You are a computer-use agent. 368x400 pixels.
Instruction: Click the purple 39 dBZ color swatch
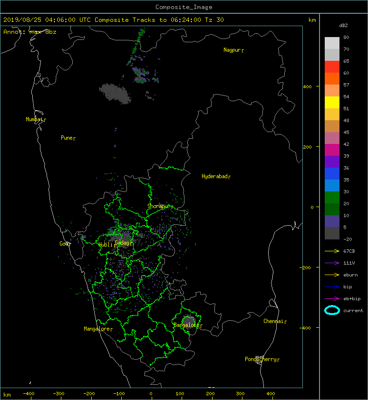click(332, 162)
